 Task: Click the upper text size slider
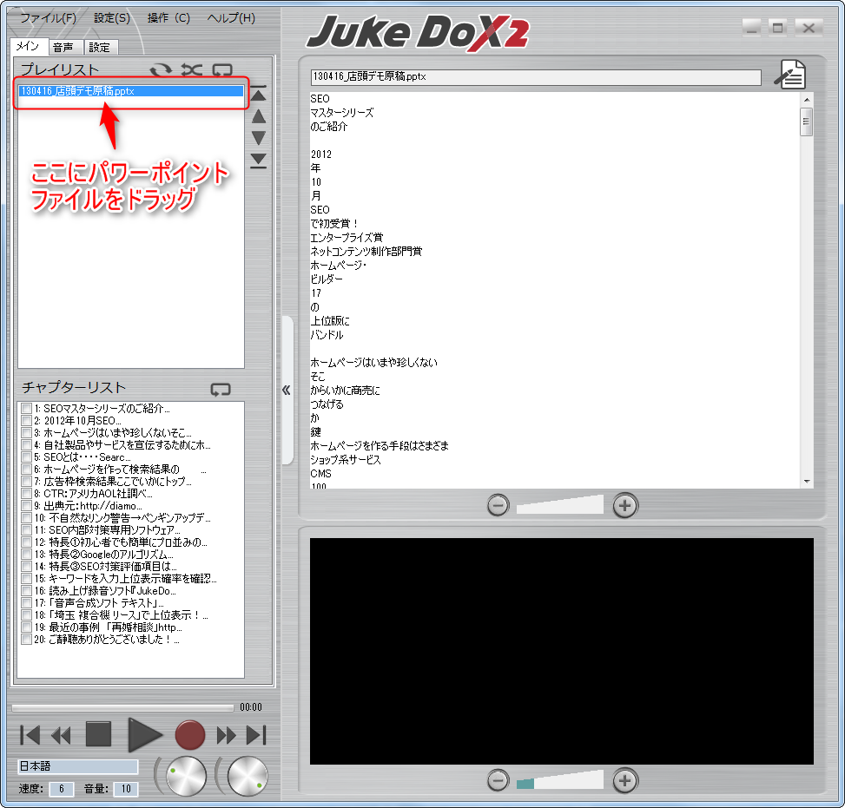coord(560,504)
